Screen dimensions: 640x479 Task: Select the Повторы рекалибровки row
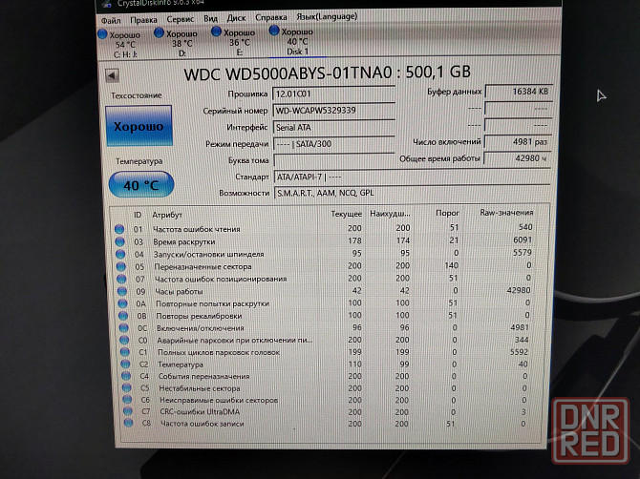point(326,316)
